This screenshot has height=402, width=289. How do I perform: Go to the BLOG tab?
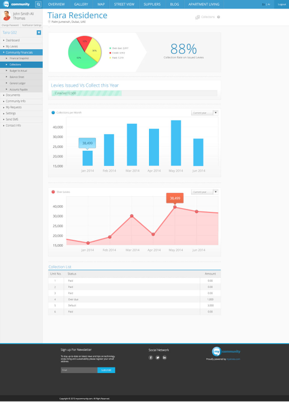click(175, 4)
